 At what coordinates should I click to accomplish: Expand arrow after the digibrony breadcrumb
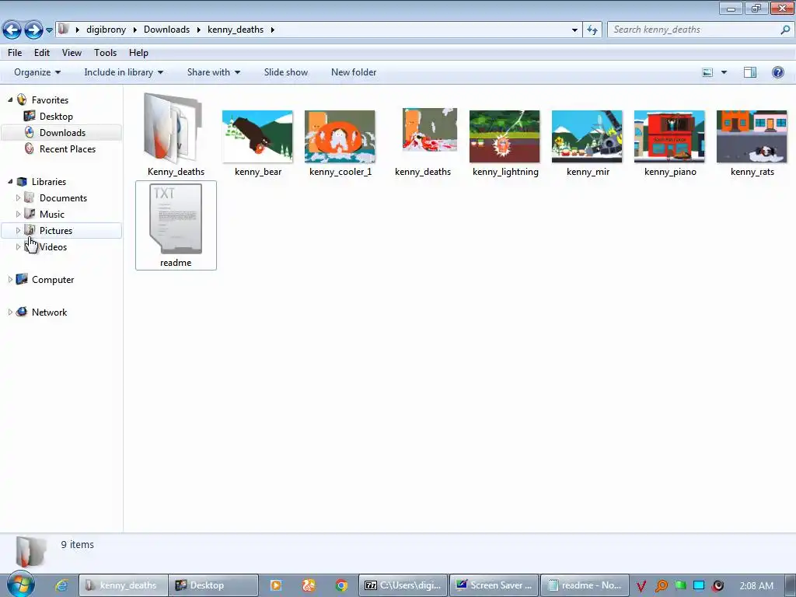click(135, 30)
